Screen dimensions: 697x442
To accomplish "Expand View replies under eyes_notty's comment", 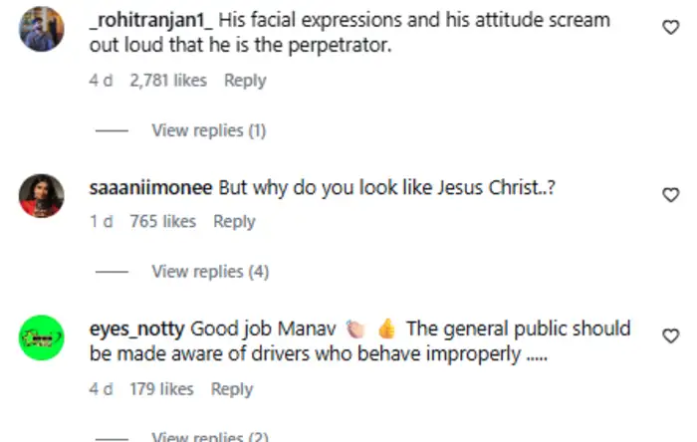I will (x=209, y=436).
